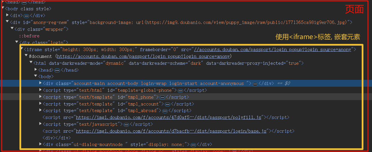Click the ellipsis badge of the tmpl_abroad script
Screen dimensions: 372x152
(165, 111)
